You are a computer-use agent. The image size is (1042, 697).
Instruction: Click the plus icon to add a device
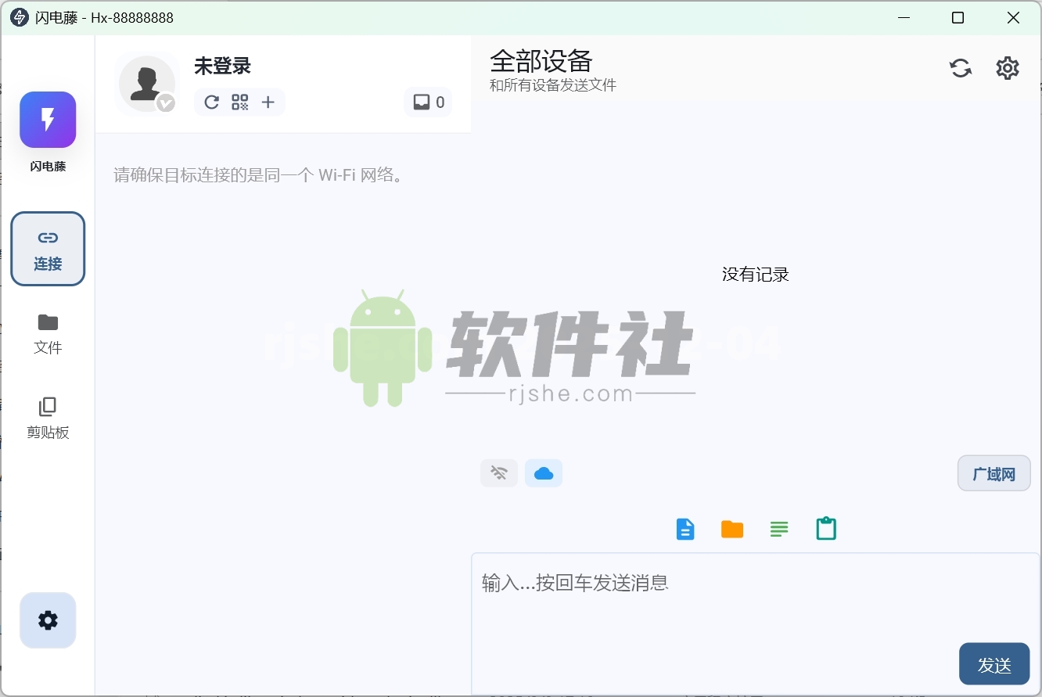tap(268, 102)
